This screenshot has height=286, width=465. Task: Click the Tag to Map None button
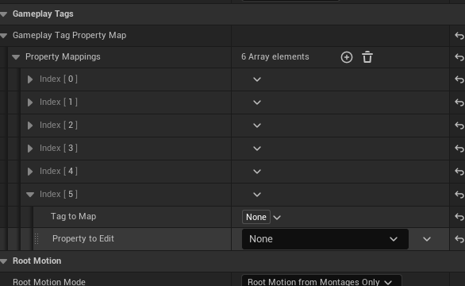(x=256, y=217)
